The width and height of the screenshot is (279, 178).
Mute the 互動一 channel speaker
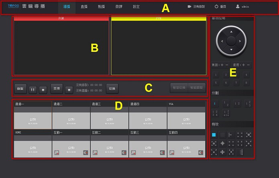(85, 152)
